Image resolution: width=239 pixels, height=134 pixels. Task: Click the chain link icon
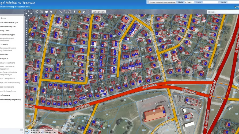pyautogui.click(x=65, y=12)
